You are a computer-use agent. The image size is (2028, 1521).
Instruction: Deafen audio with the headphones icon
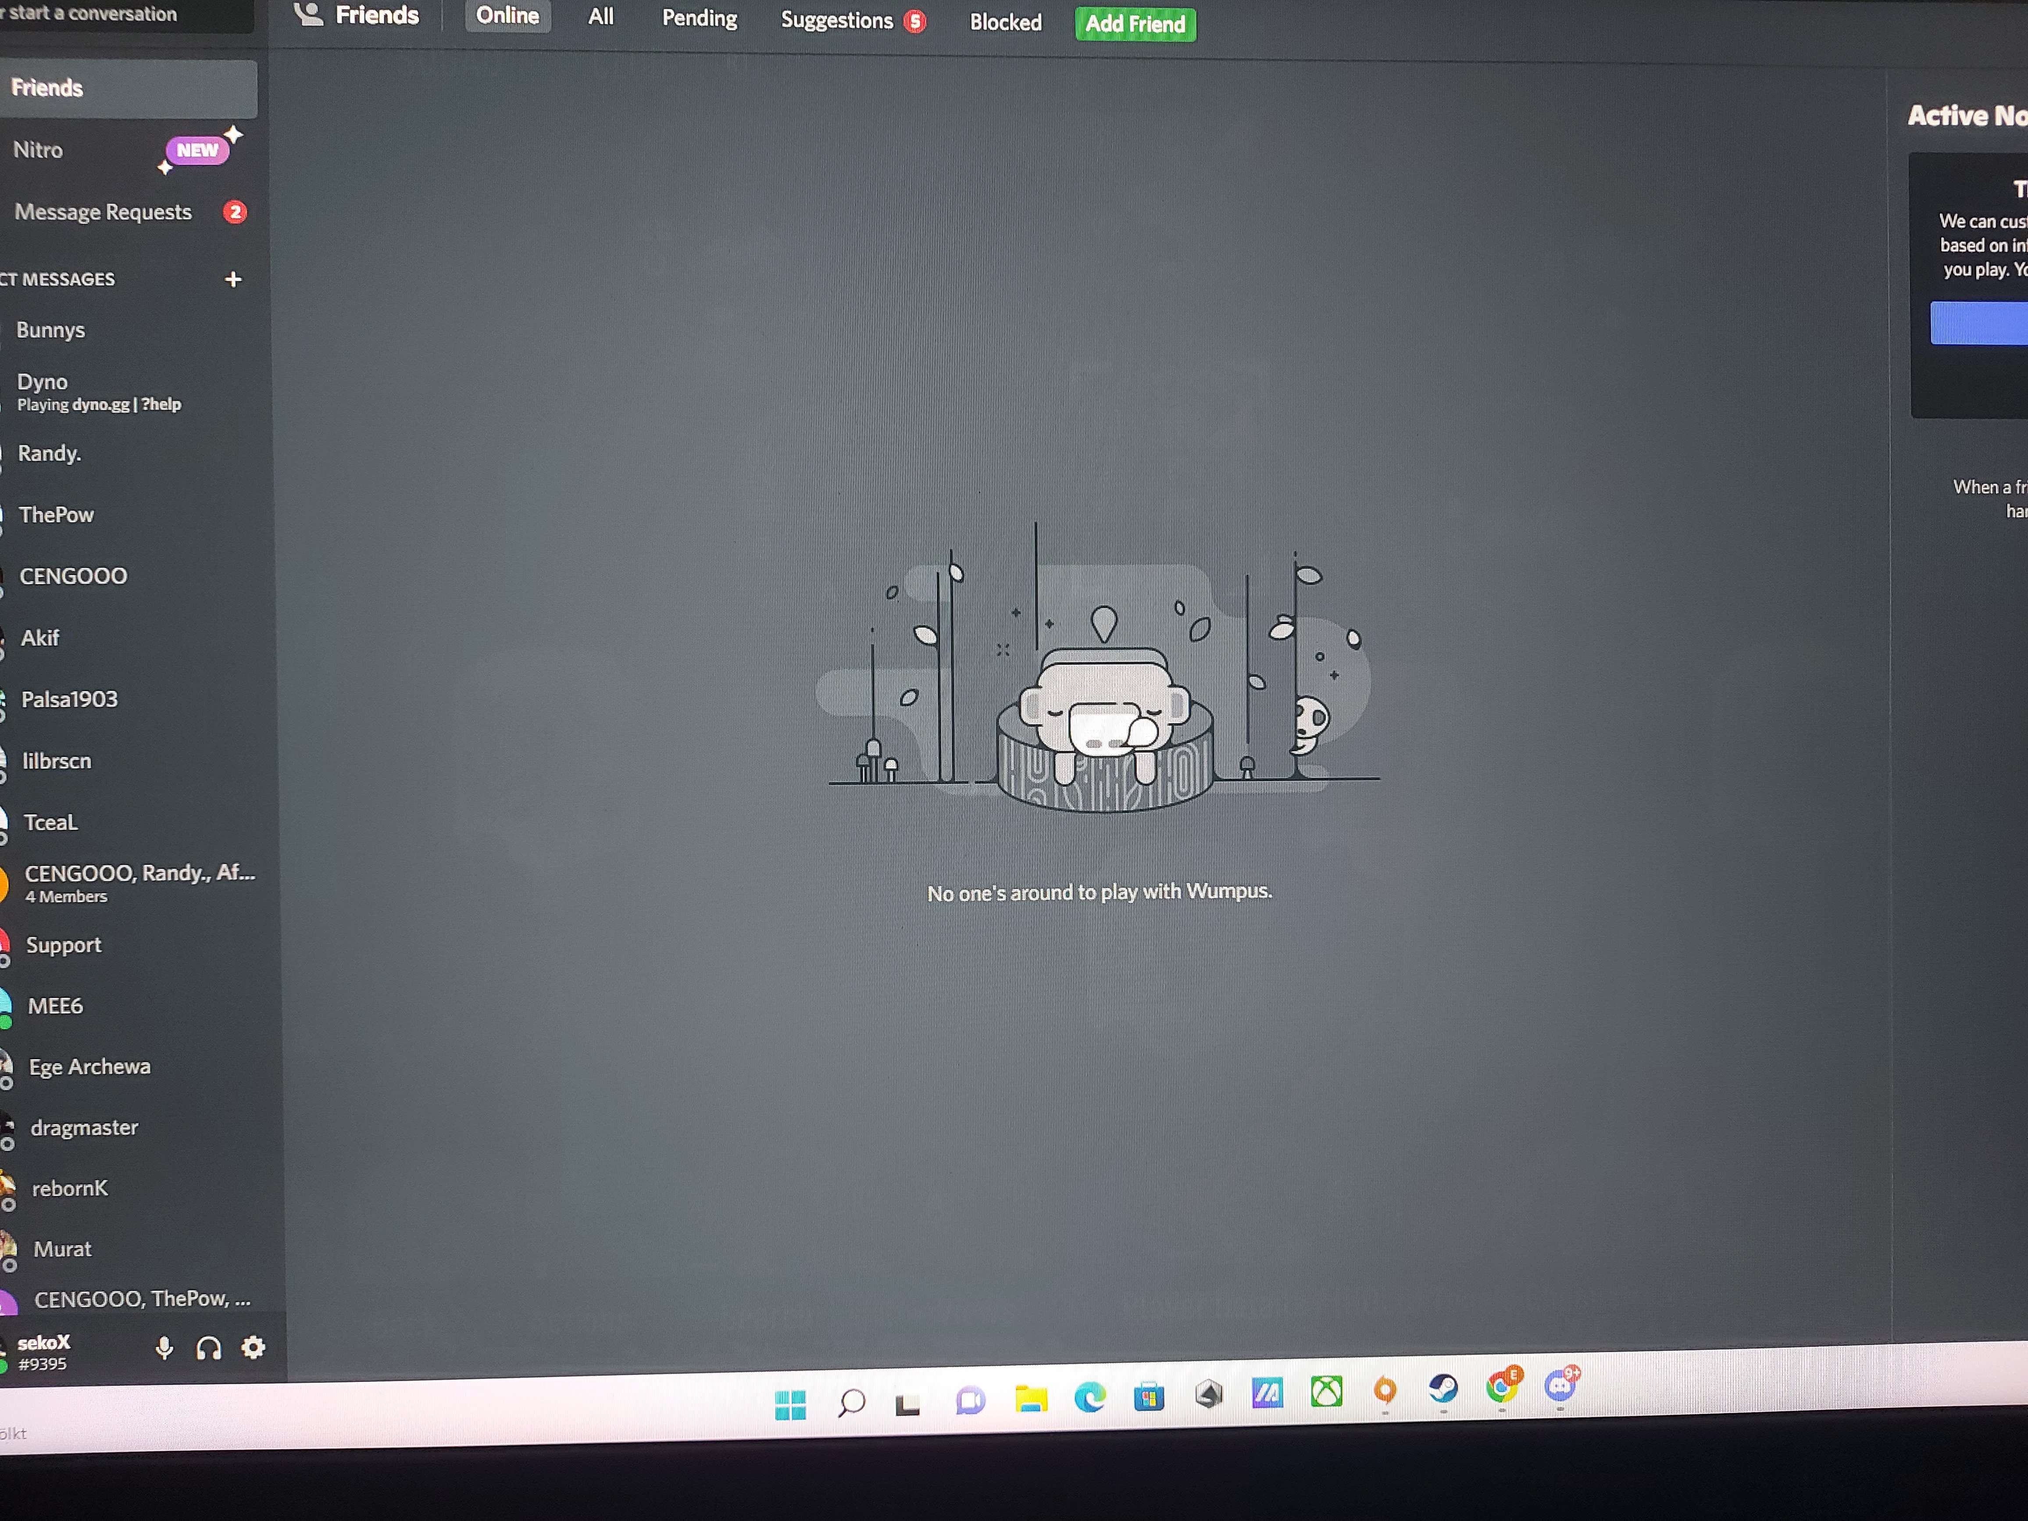pos(209,1348)
